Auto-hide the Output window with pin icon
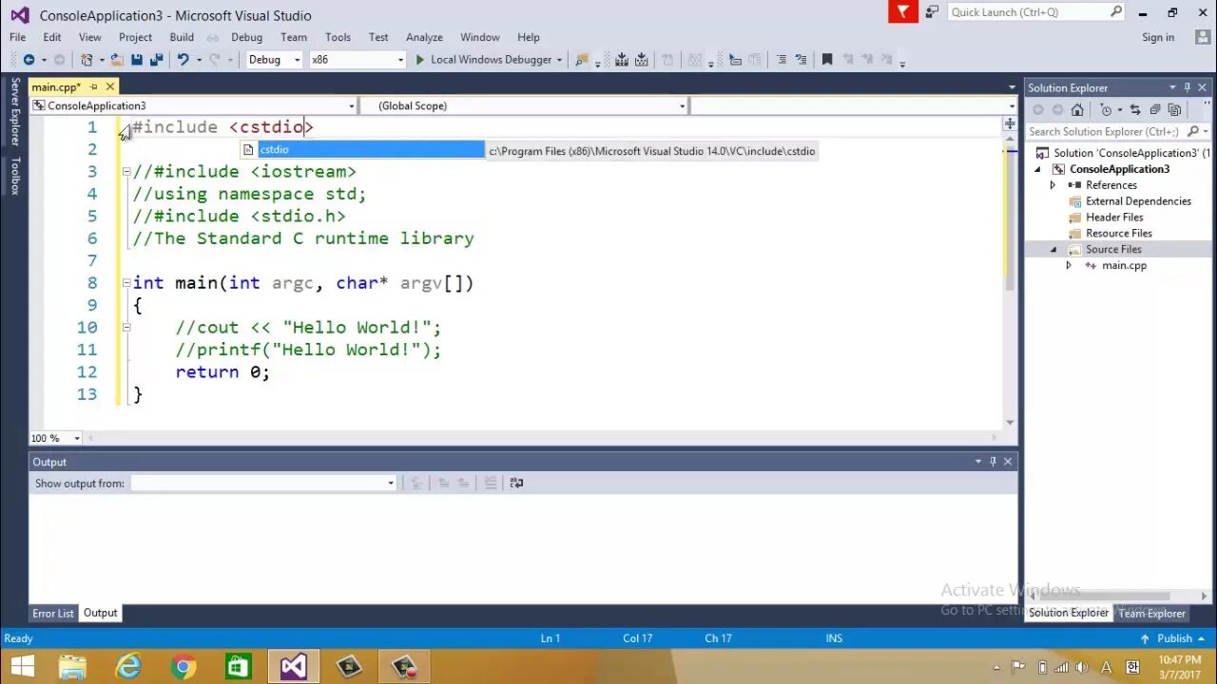 [993, 462]
